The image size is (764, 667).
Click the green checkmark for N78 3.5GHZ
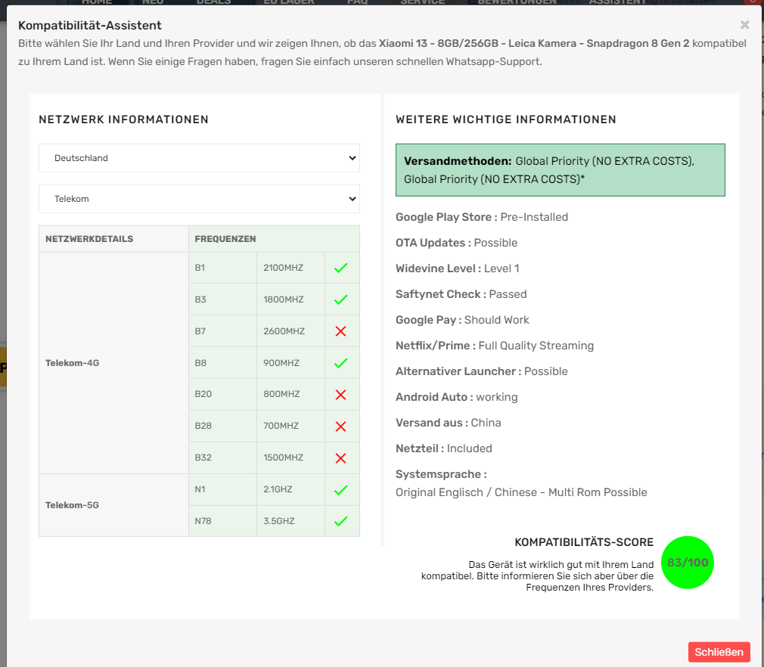pos(340,521)
